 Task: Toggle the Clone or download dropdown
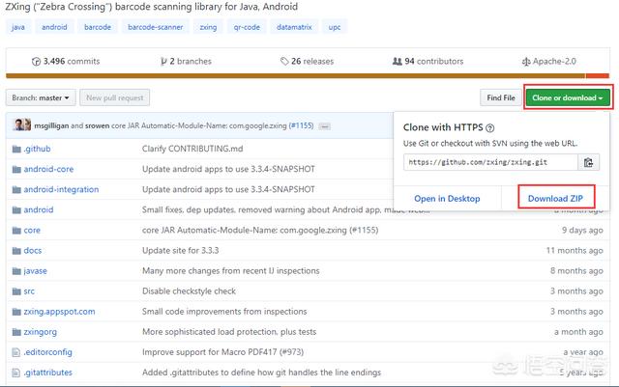coord(568,97)
